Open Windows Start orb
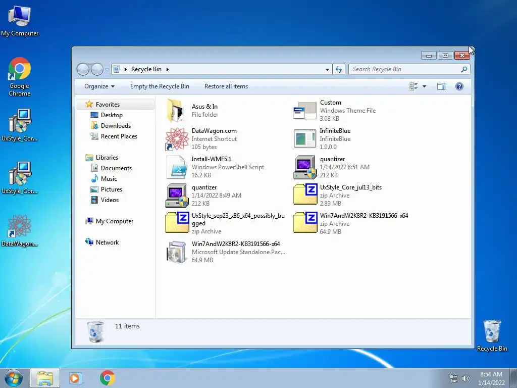 14,378
